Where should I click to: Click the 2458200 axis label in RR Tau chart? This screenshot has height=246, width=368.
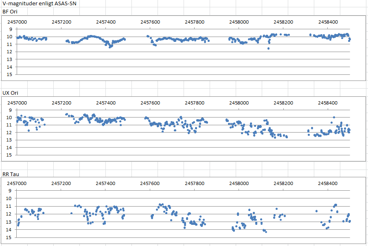[283, 183]
